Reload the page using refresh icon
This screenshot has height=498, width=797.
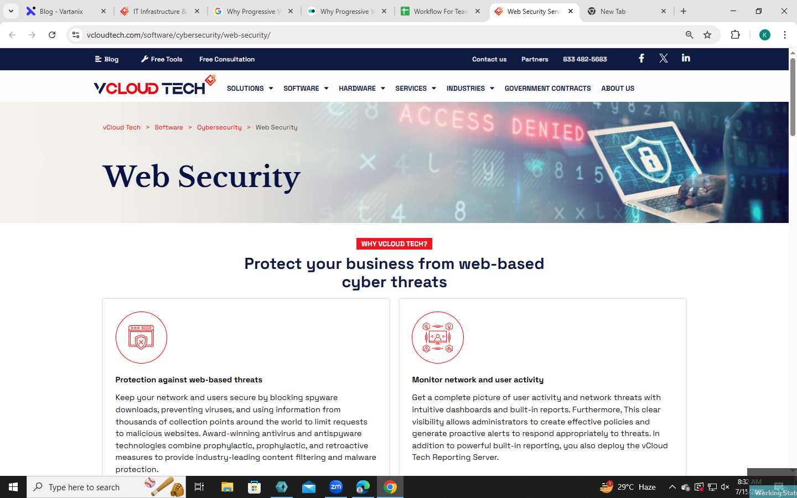tap(52, 35)
